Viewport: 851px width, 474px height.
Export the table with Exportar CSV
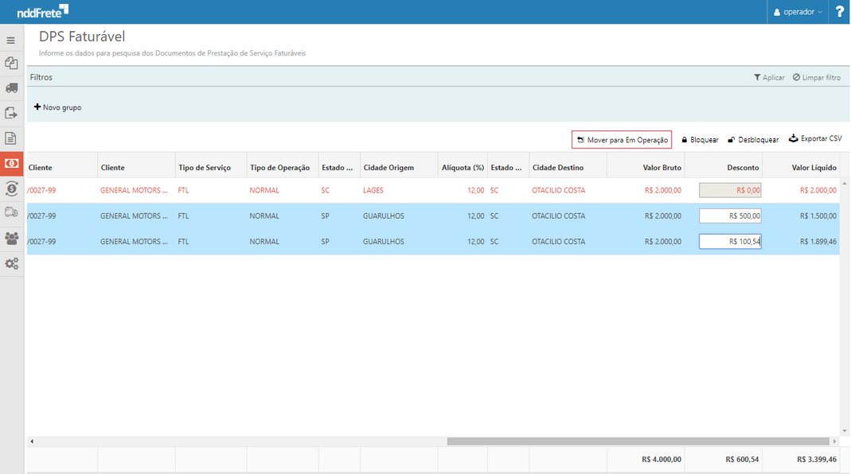click(x=815, y=139)
